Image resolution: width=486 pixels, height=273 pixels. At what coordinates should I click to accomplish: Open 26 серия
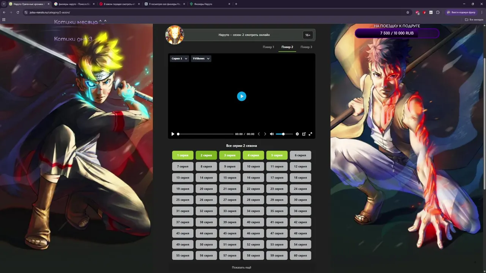tap(206, 200)
